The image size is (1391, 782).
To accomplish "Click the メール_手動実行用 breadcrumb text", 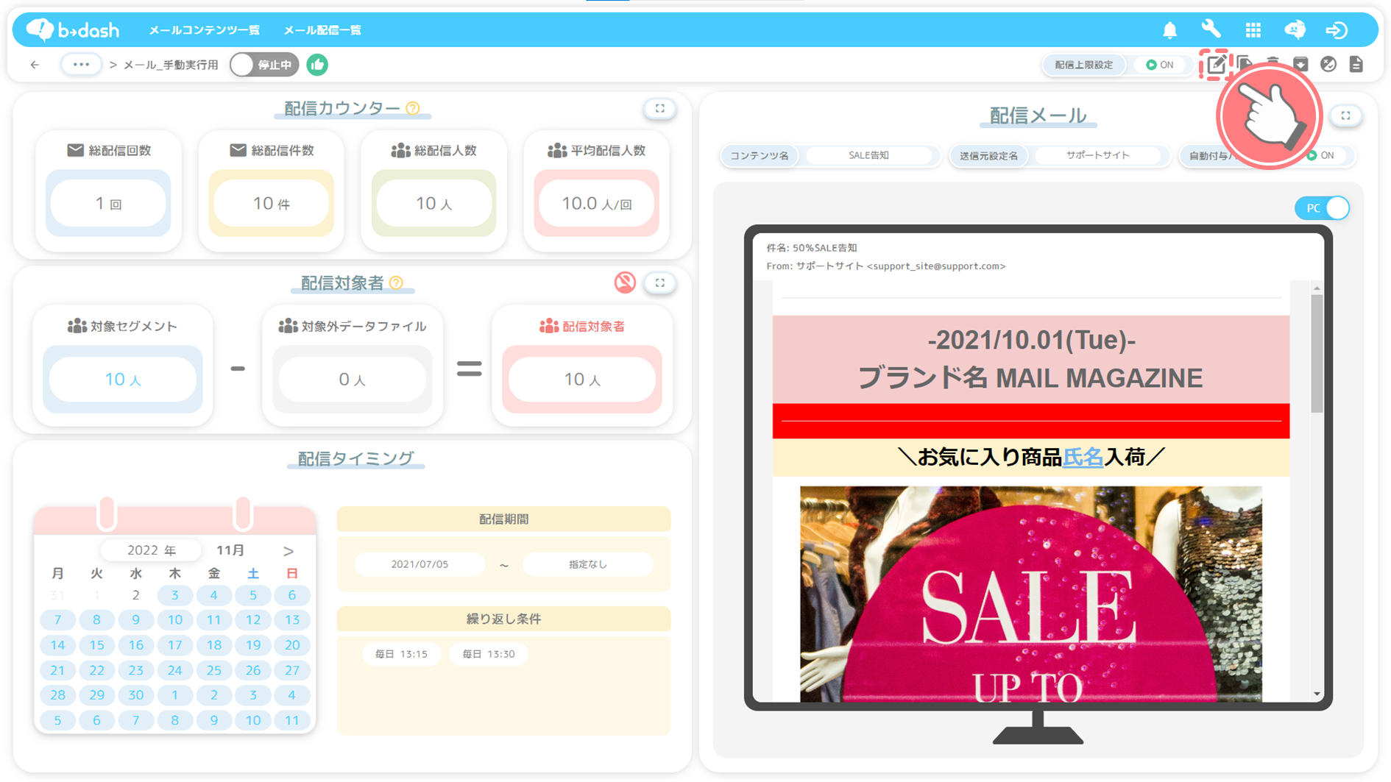I will click(x=171, y=65).
